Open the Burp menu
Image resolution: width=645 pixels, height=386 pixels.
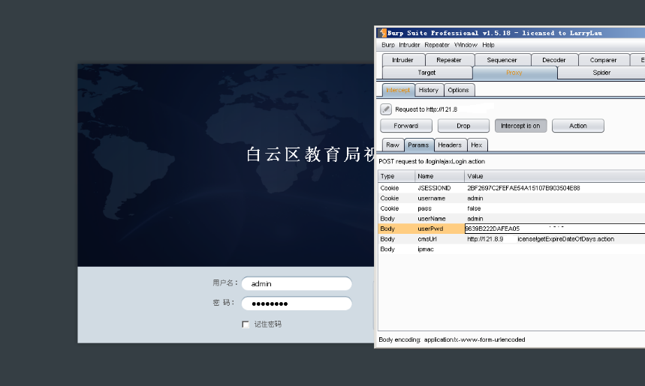click(x=387, y=45)
